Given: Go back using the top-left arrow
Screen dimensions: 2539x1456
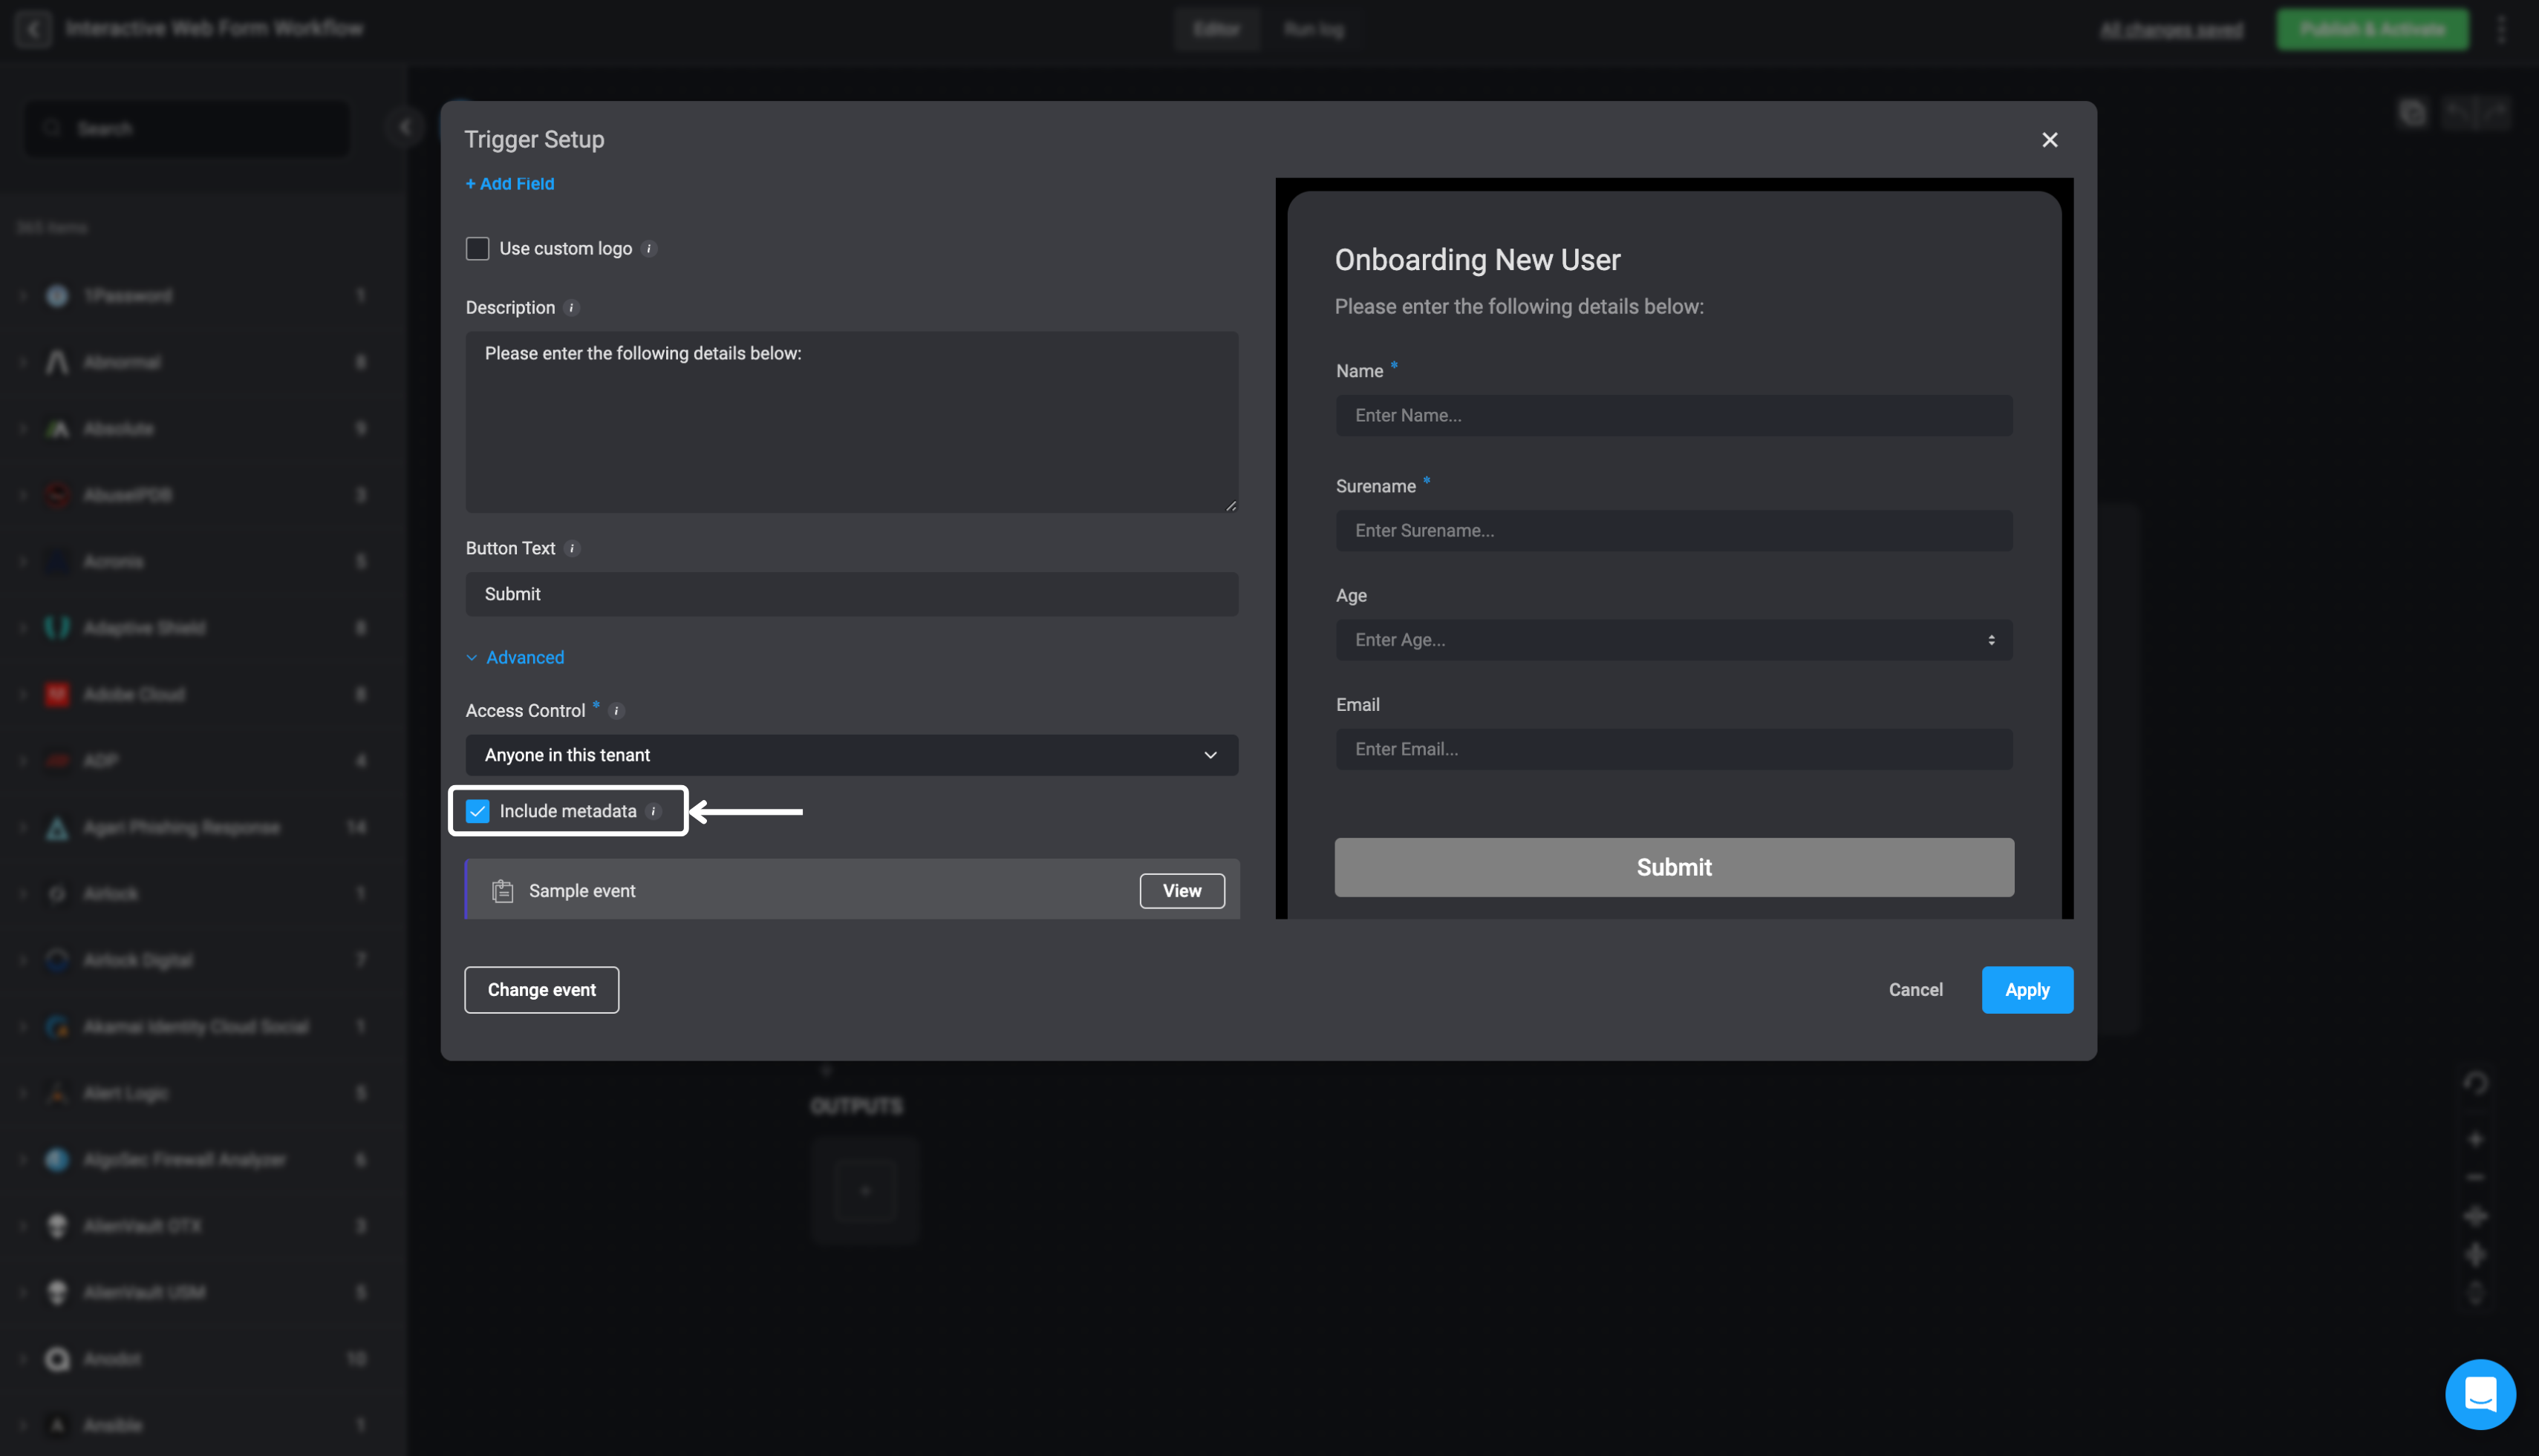Looking at the screenshot, I should pyautogui.click(x=33, y=29).
